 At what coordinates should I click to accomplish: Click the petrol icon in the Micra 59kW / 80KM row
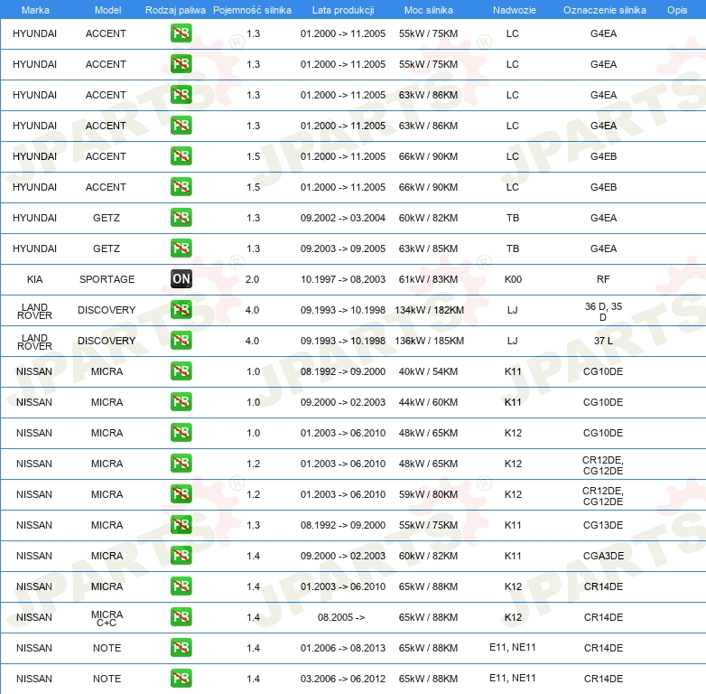(x=181, y=494)
